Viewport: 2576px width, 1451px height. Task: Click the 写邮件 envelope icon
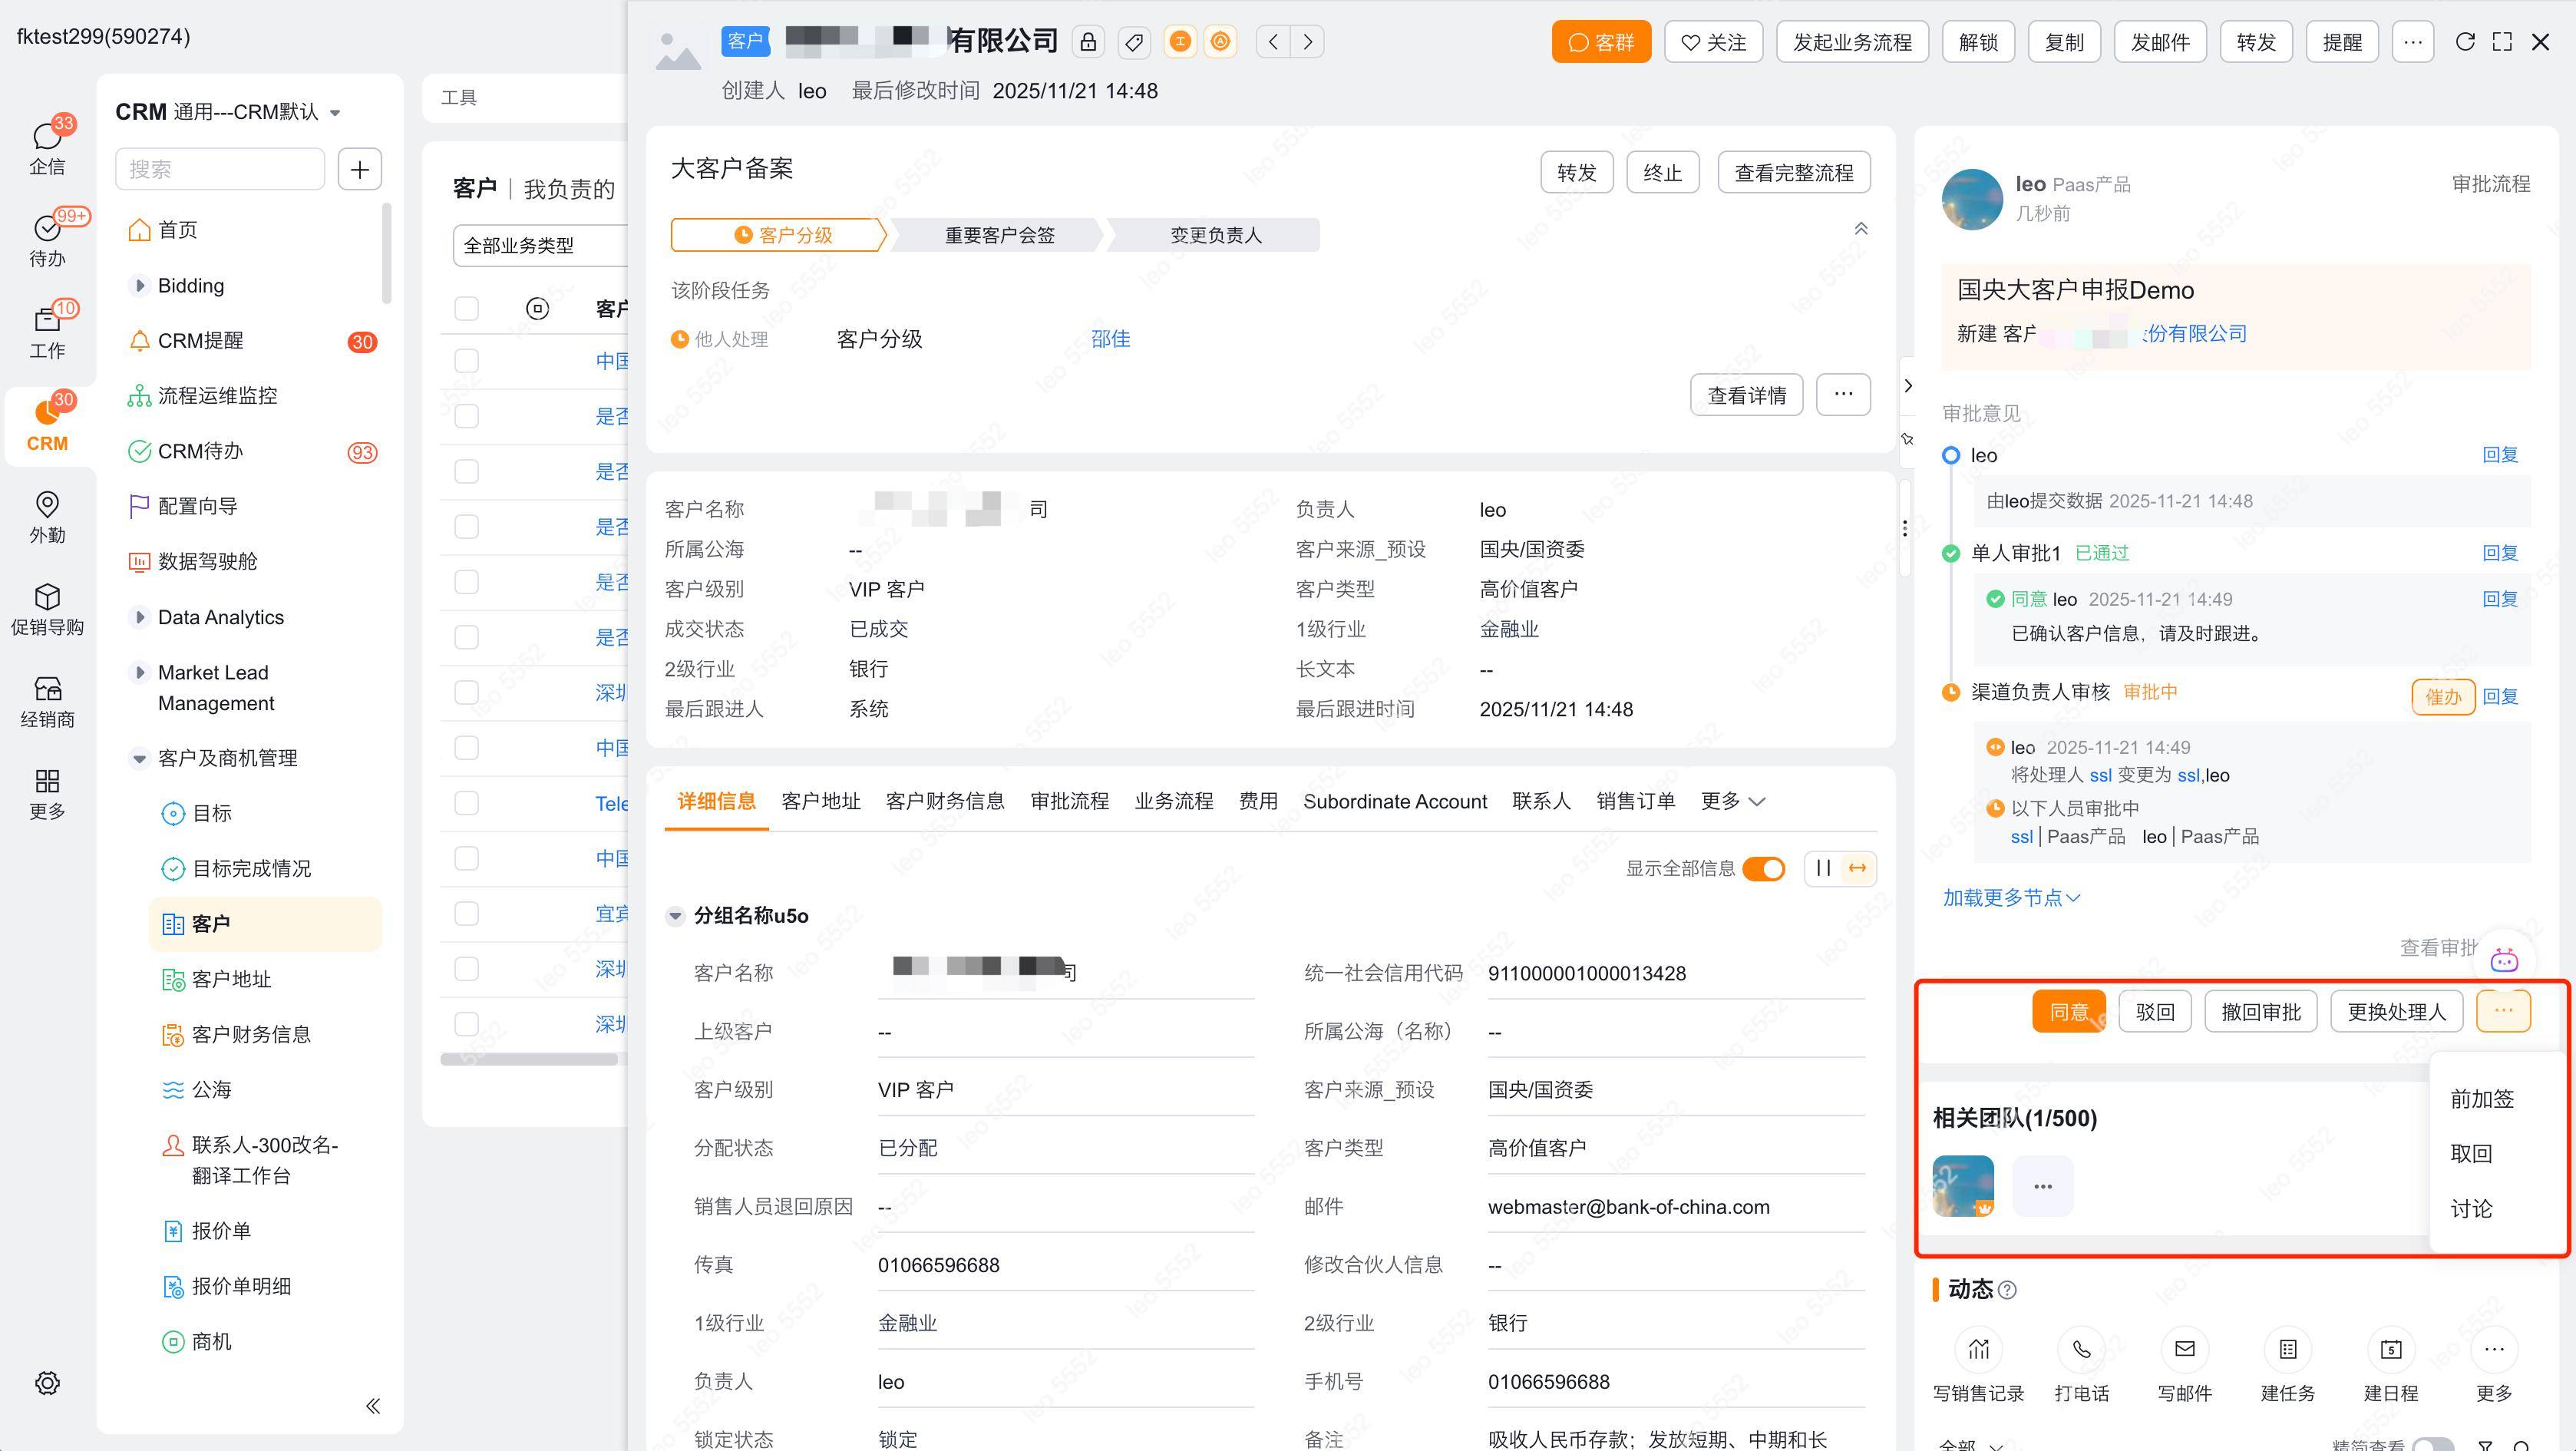tap(2184, 1350)
